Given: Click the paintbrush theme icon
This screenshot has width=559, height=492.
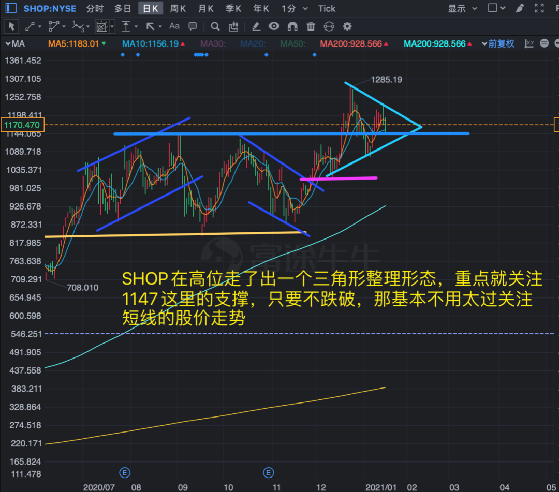Looking at the screenshot, I should [520, 8].
